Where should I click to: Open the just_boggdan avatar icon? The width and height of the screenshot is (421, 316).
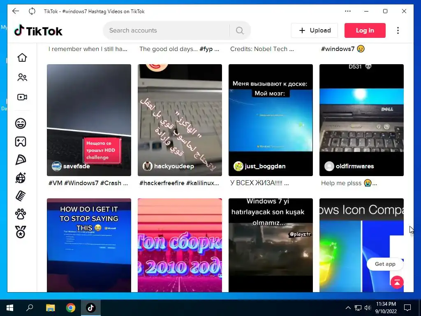238,166
